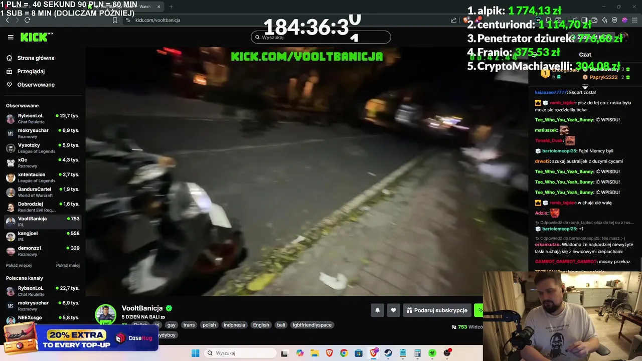Click the heart follow button for VooltBanicja
The width and height of the screenshot is (642, 361).
pos(393,310)
